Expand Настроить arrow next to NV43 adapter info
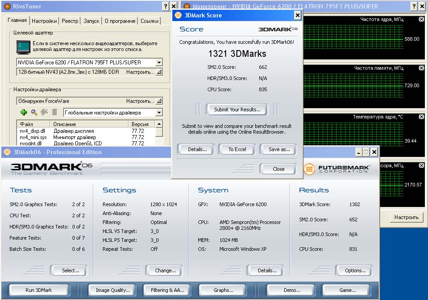This screenshot has width=428, height=300. (x=159, y=72)
